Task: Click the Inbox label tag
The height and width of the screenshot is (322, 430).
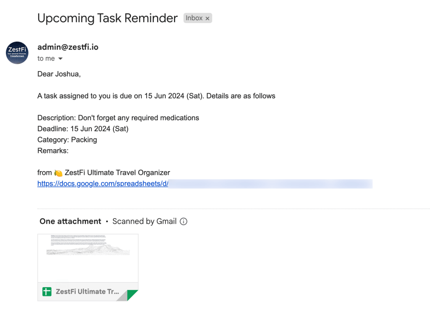Action: [x=194, y=18]
